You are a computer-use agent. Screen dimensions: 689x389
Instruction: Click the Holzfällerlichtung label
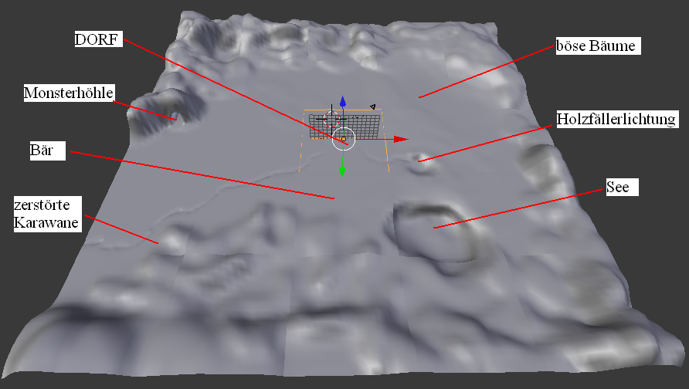(616, 119)
